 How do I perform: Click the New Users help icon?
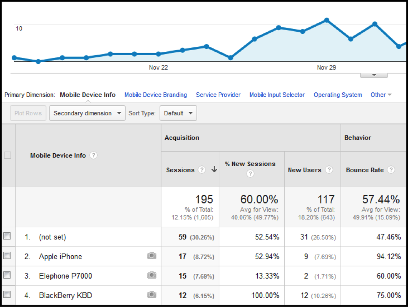[x=329, y=170]
